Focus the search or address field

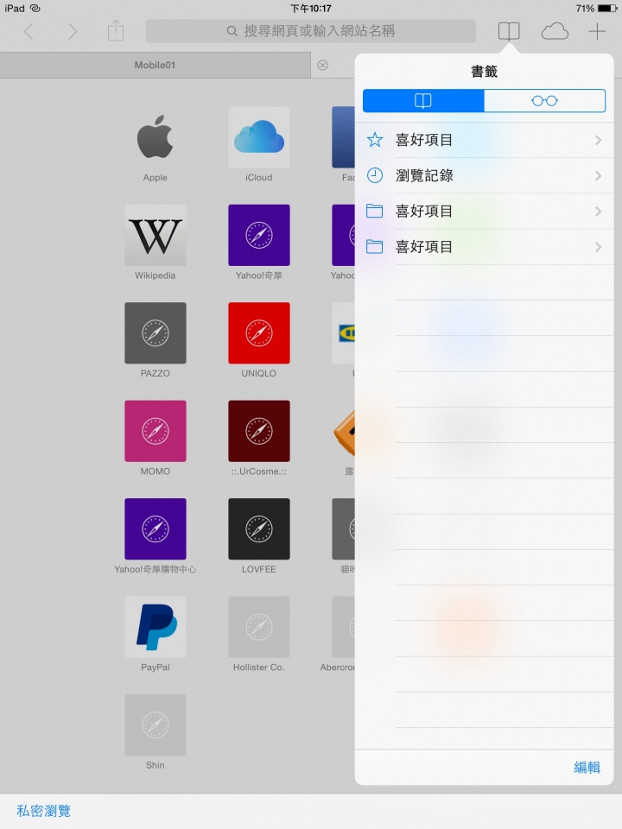[x=311, y=31]
